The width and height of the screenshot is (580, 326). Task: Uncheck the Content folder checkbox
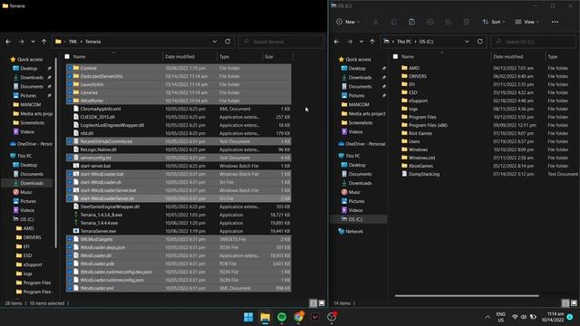70,68
